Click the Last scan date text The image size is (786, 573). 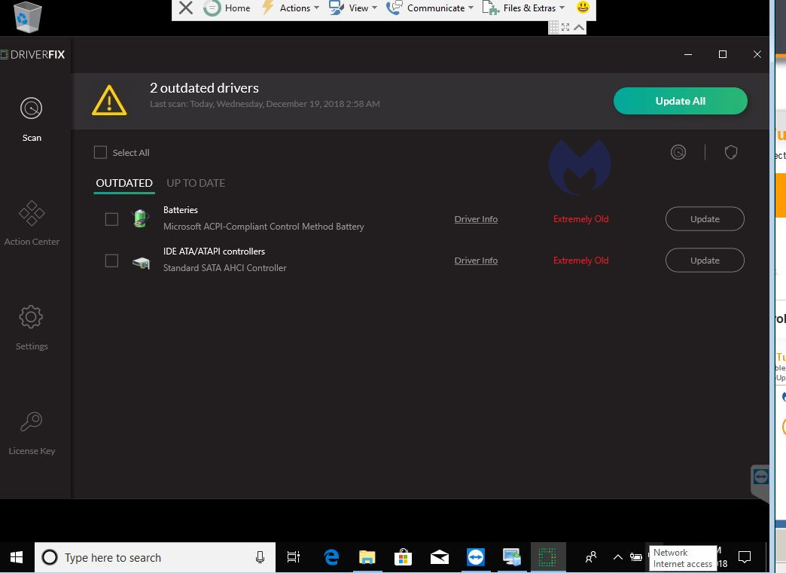coord(265,104)
